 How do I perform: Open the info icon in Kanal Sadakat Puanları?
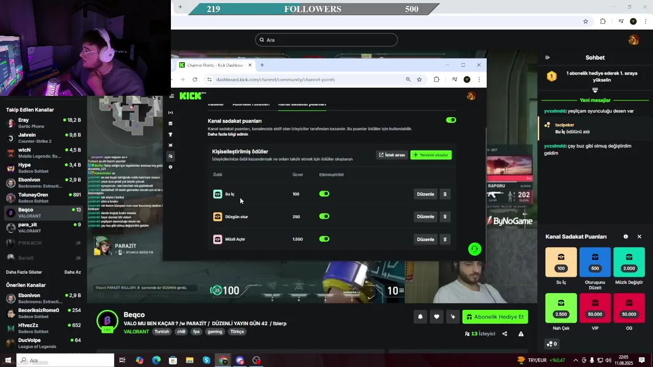pyautogui.click(x=625, y=237)
